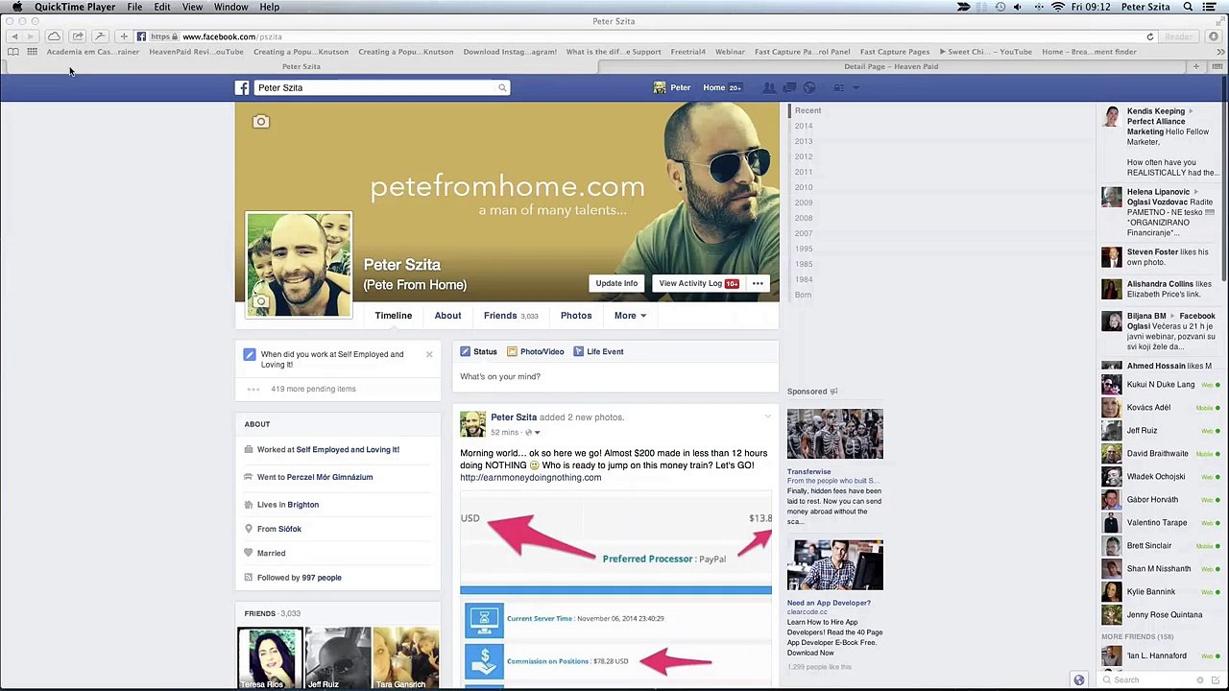Screen dimensions: 1229x691
Task: Switch to the Friends profile tab
Action: (x=511, y=316)
